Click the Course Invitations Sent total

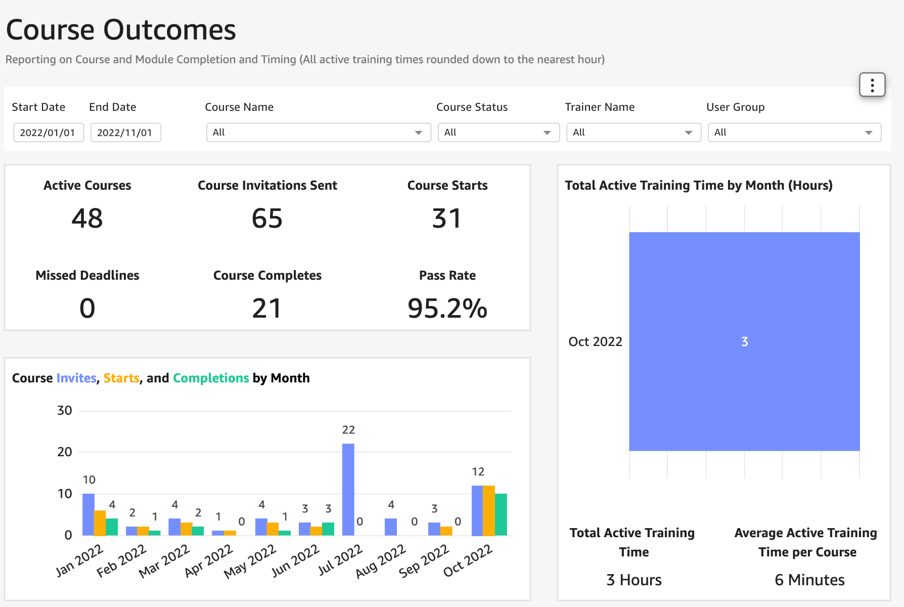coord(267,219)
